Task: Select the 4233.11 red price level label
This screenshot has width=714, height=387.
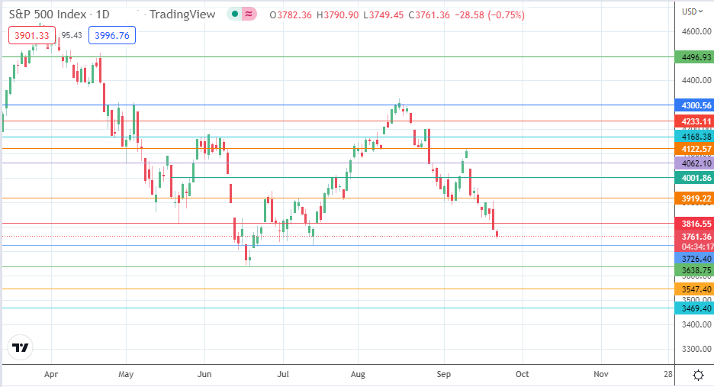Action: pos(694,121)
